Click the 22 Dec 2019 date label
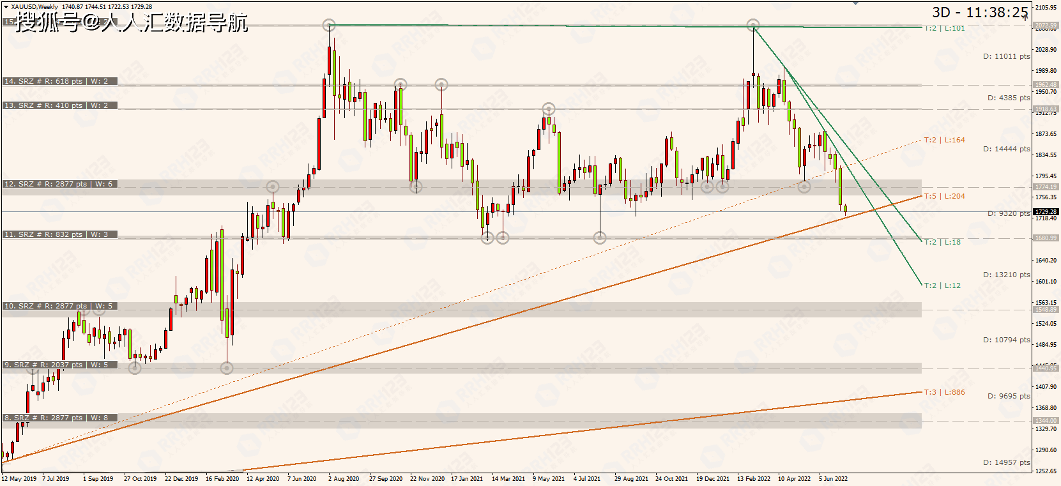The height and width of the screenshot is (486, 1061). (181, 479)
